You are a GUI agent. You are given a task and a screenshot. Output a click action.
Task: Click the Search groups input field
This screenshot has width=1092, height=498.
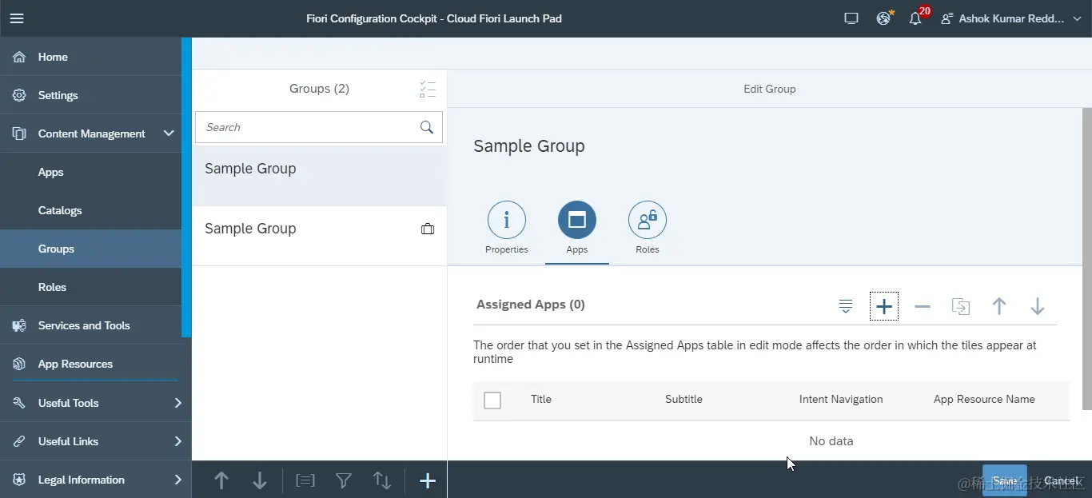point(308,127)
